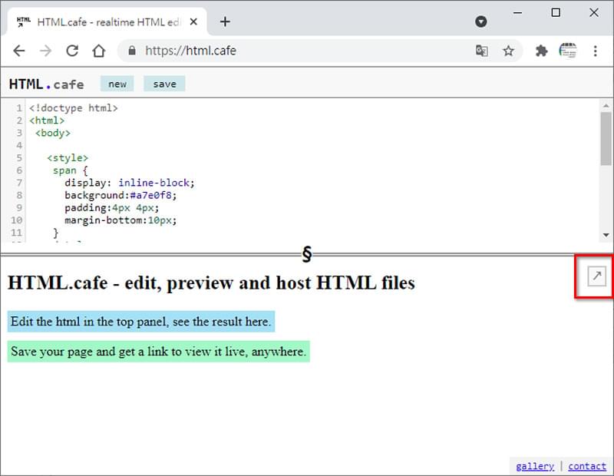The width and height of the screenshot is (614, 476).
Task: Click the § panel divider handle
Action: click(x=307, y=254)
